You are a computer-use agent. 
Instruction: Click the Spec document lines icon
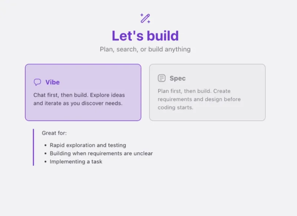click(161, 78)
